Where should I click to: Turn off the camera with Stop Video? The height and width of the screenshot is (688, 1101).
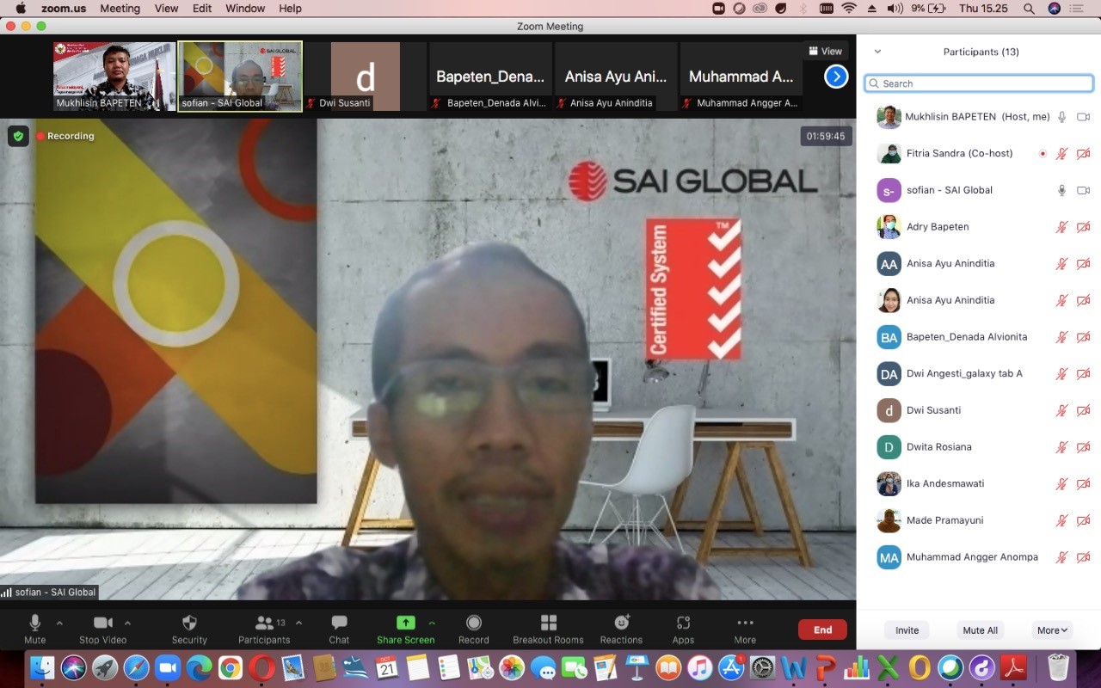(103, 629)
